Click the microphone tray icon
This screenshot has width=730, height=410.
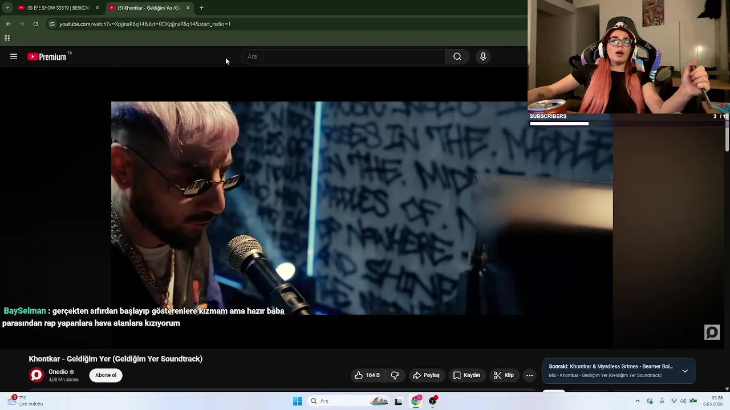pos(662,401)
